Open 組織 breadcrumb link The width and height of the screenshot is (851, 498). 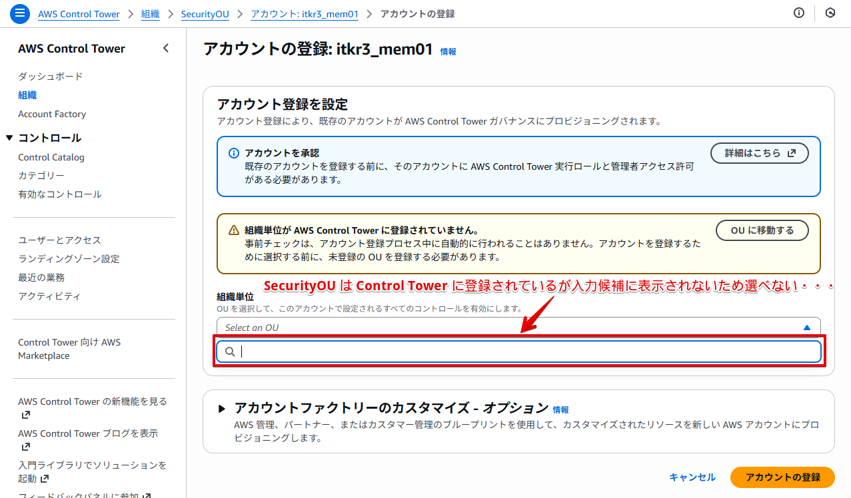pos(151,14)
